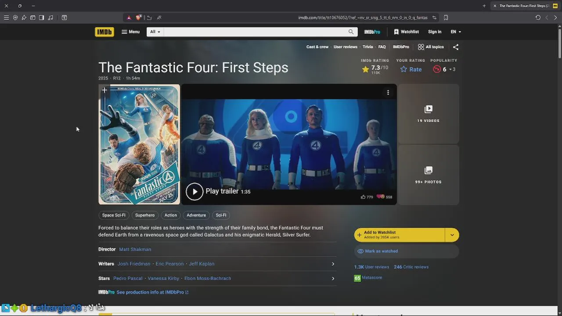The height and width of the screenshot is (316, 562).
Task: Click the share arrow icon in address bar
Action: 149,18
